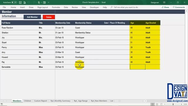Click the Touch/Mouse mode hand icon
The width and height of the screenshot is (188, 106).
pyautogui.click(x=39, y=2)
